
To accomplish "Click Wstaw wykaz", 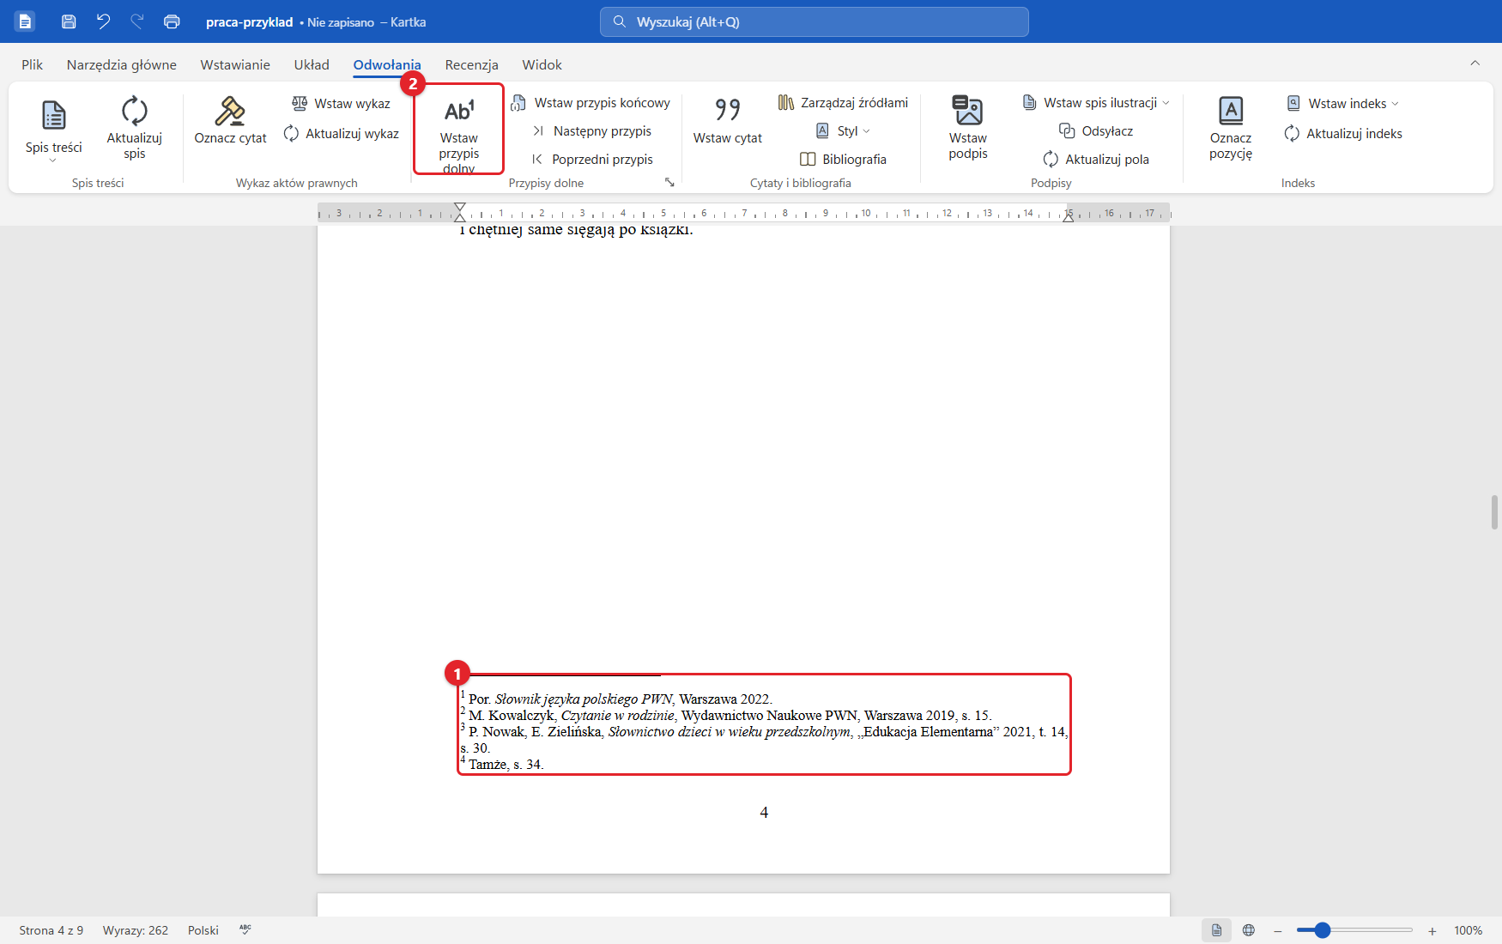I will (x=342, y=103).
